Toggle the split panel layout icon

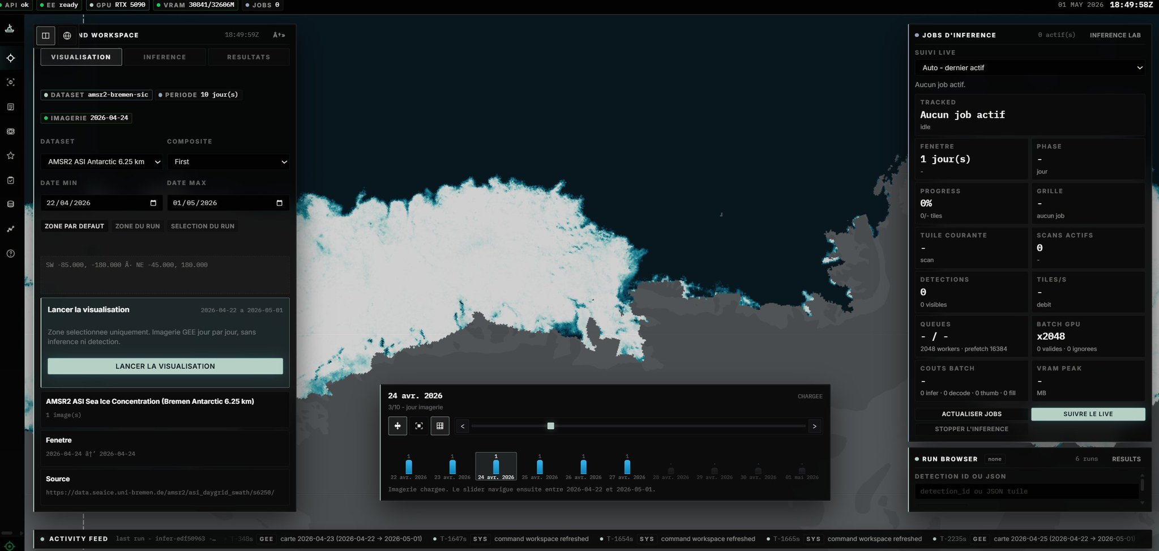pos(46,35)
